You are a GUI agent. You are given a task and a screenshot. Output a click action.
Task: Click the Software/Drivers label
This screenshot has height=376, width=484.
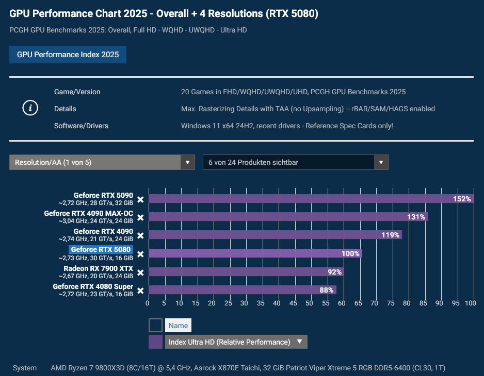(81, 126)
